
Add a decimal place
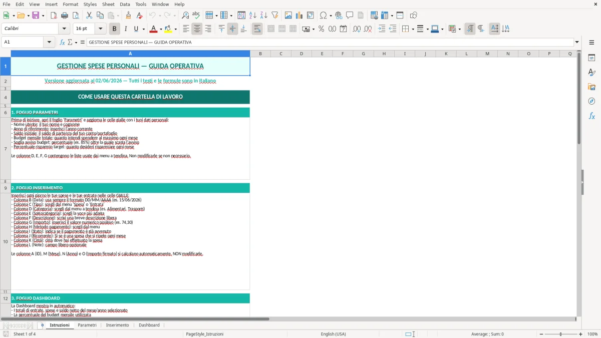click(357, 29)
